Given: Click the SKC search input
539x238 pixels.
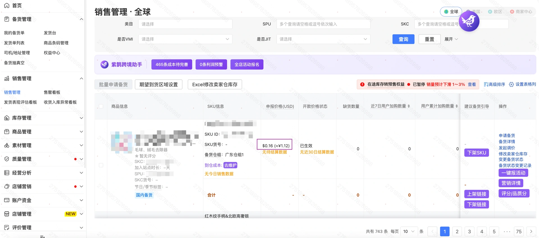Looking at the screenshot, I should [x=462, y=24].
